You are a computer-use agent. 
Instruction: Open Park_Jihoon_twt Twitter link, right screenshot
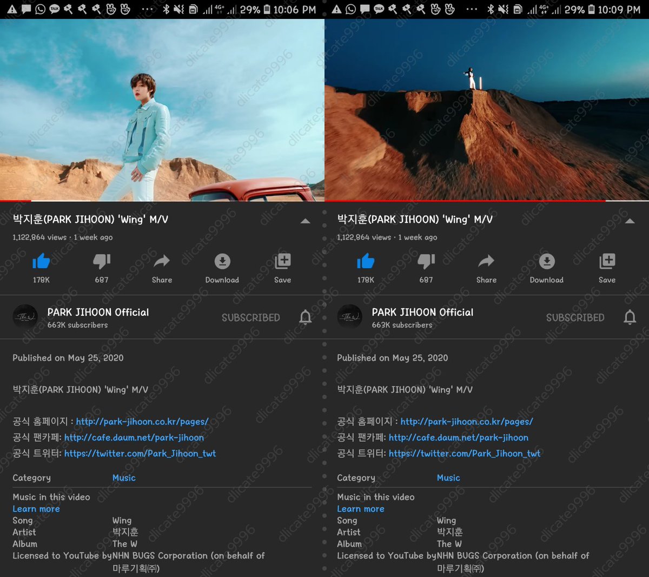(x=465, y=453)
